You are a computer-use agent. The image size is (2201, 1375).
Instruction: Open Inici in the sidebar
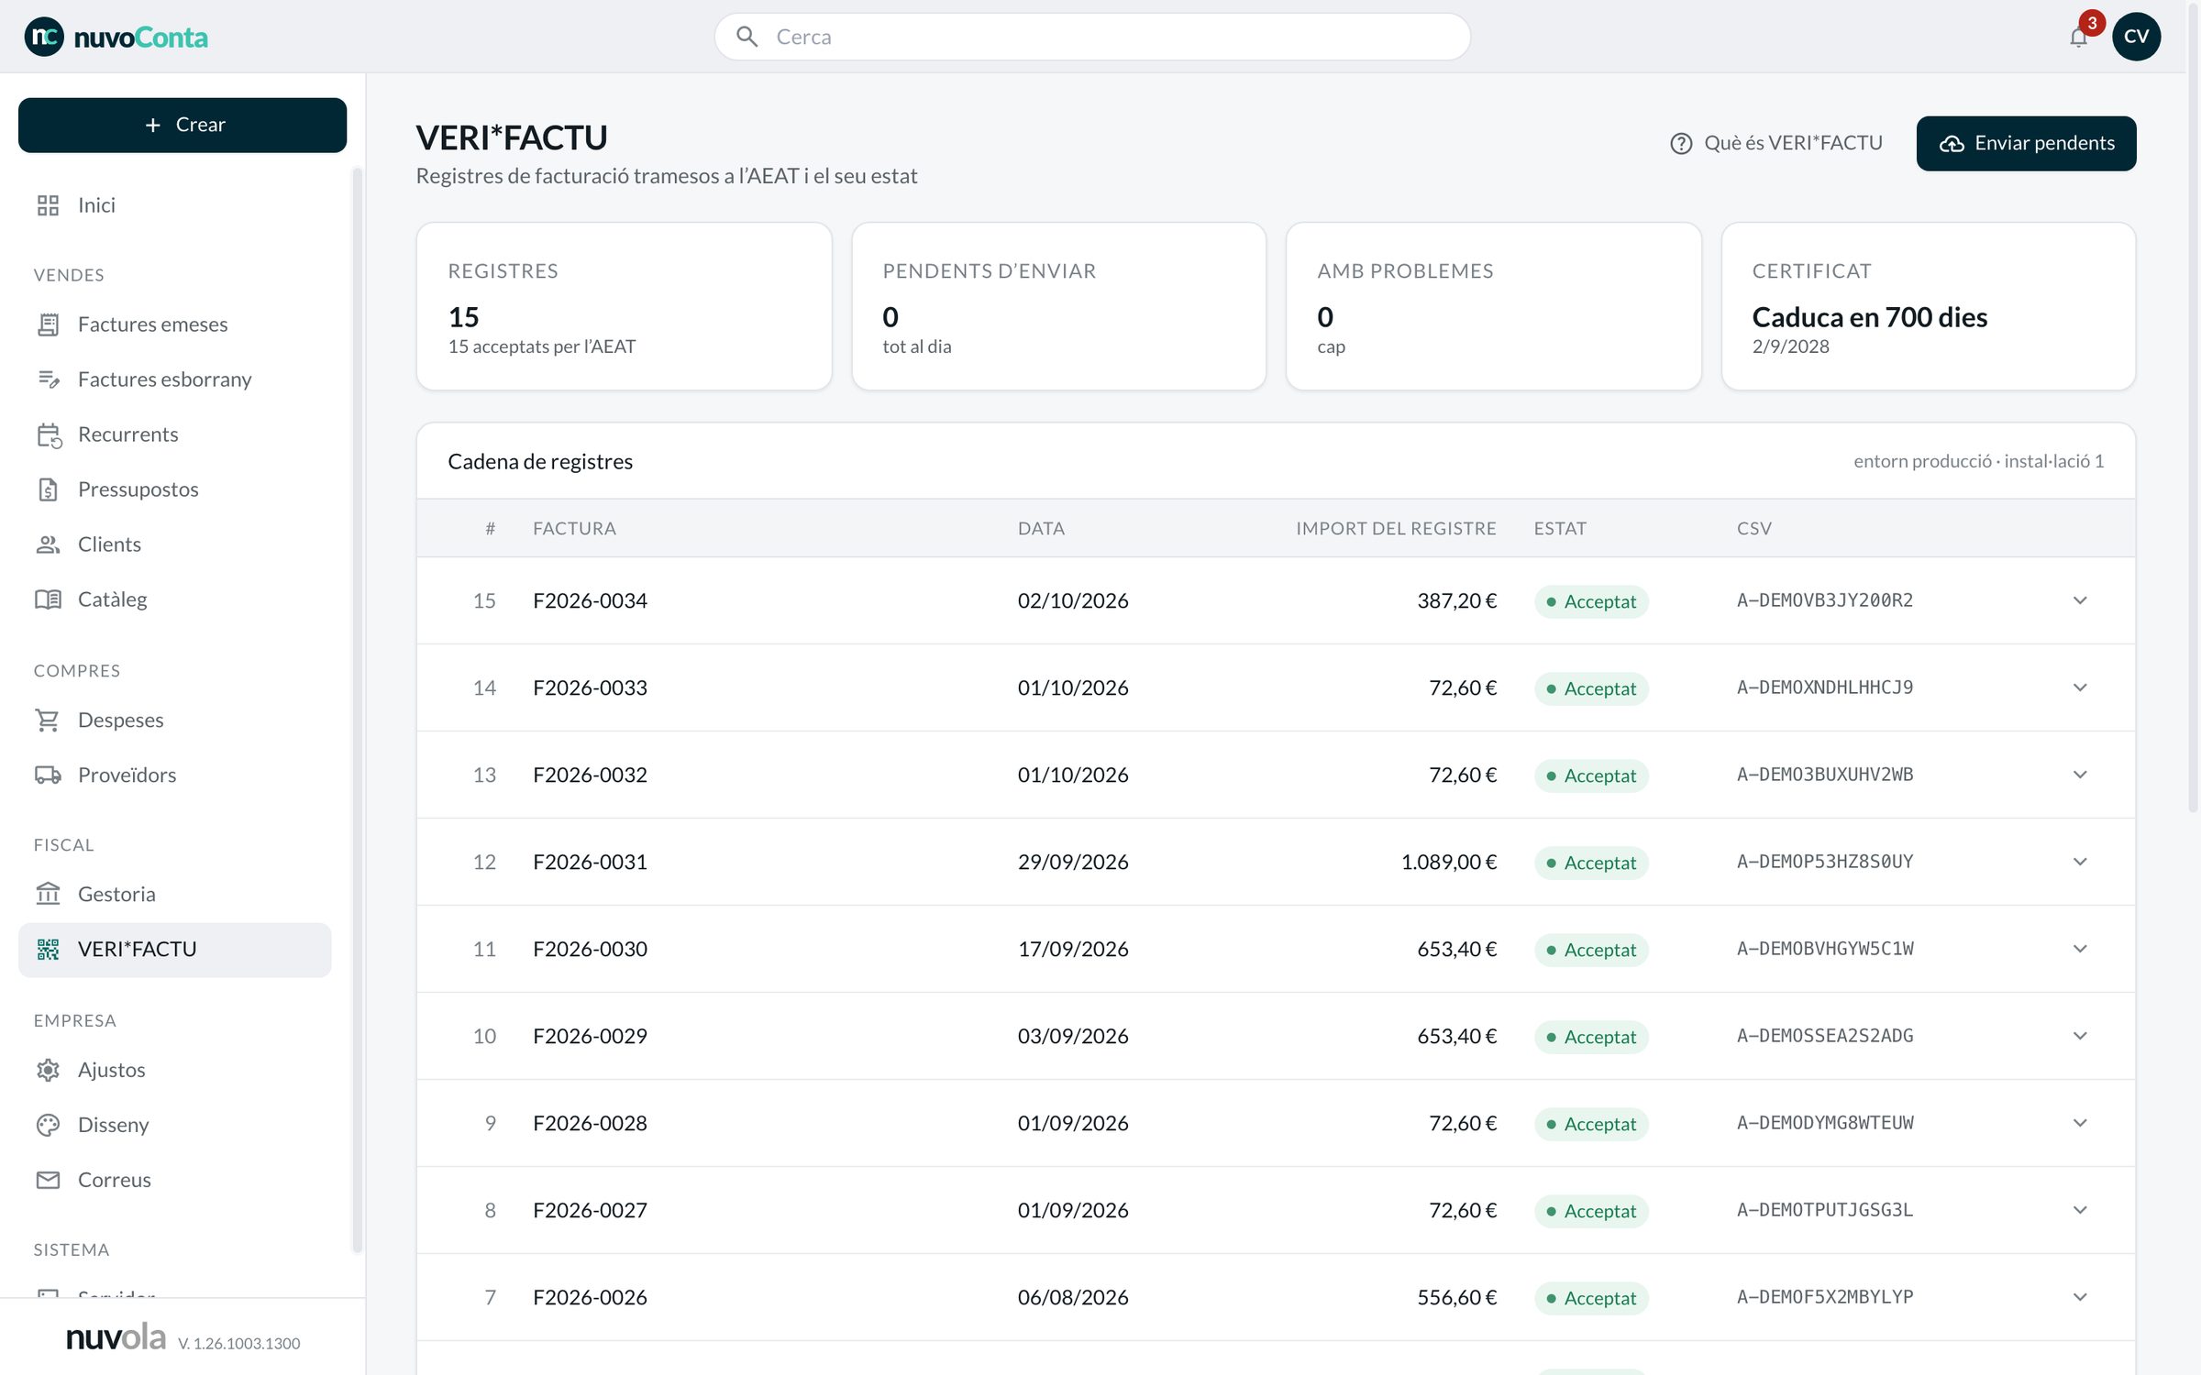click(174, 205)
